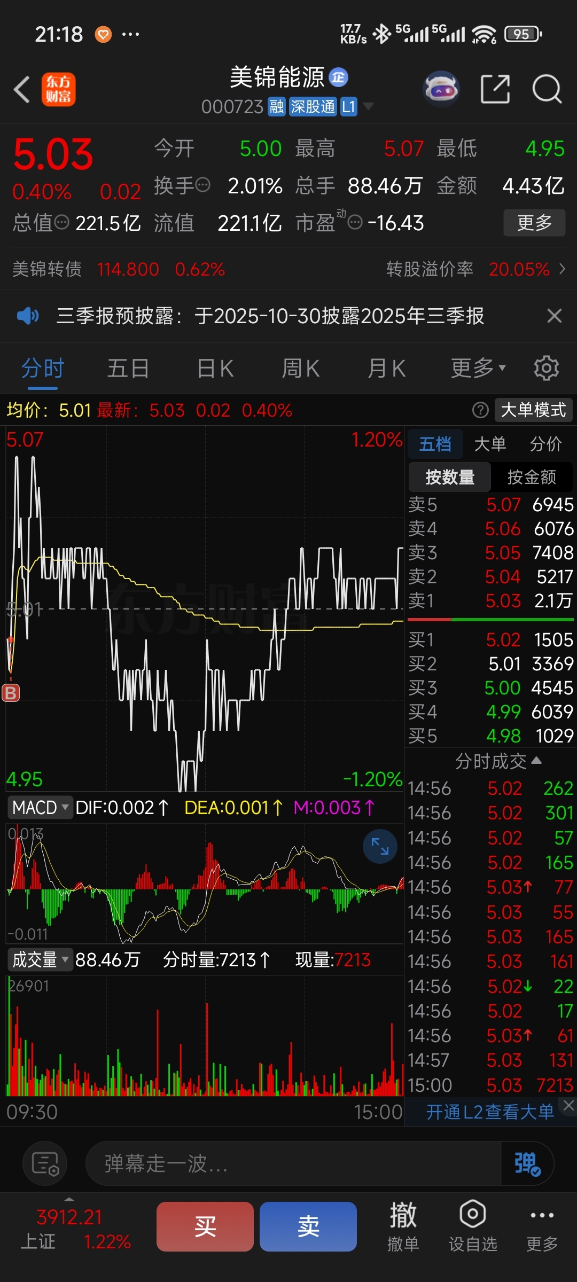Image resolution: width=577 pixels, height=1282 pixels.
Task: Tap the share/export icon
Action: pyautogui.click(x=495, y=89)
